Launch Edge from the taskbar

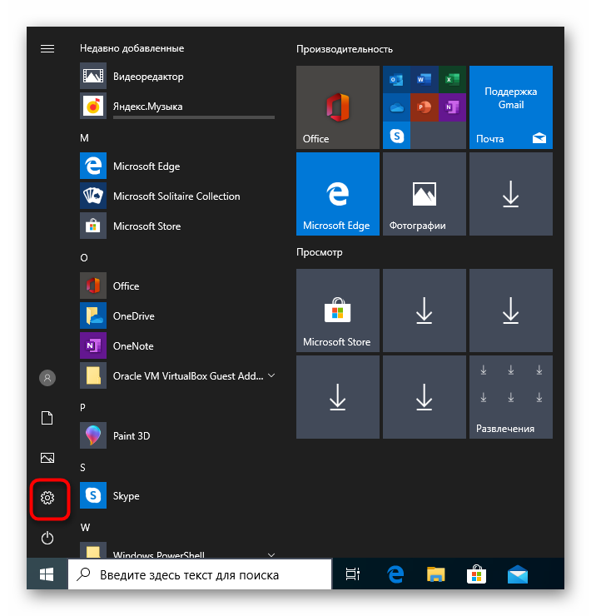coord(395,574)
